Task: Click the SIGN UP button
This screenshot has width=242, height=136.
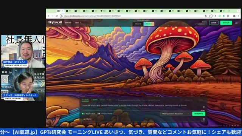Action: point(226,23)
